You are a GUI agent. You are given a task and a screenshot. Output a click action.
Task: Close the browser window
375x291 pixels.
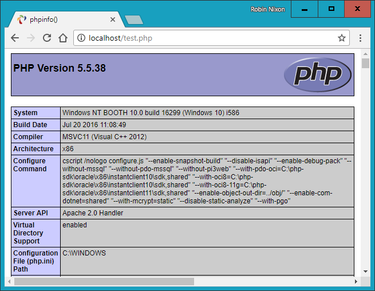coord(358,9)
